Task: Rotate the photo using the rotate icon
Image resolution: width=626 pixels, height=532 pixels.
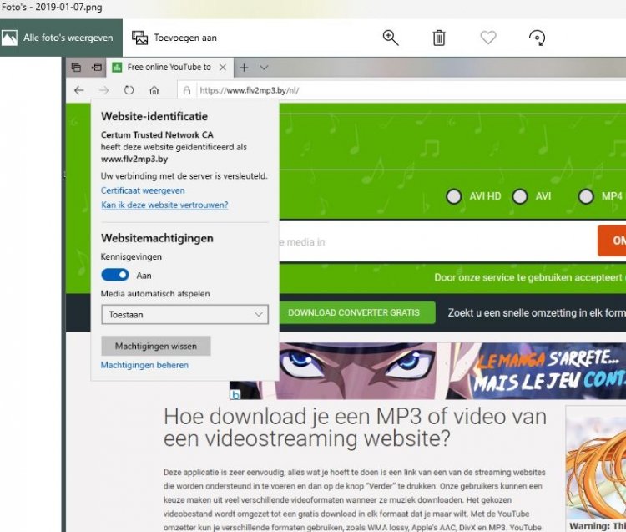Action: point(538,38)
